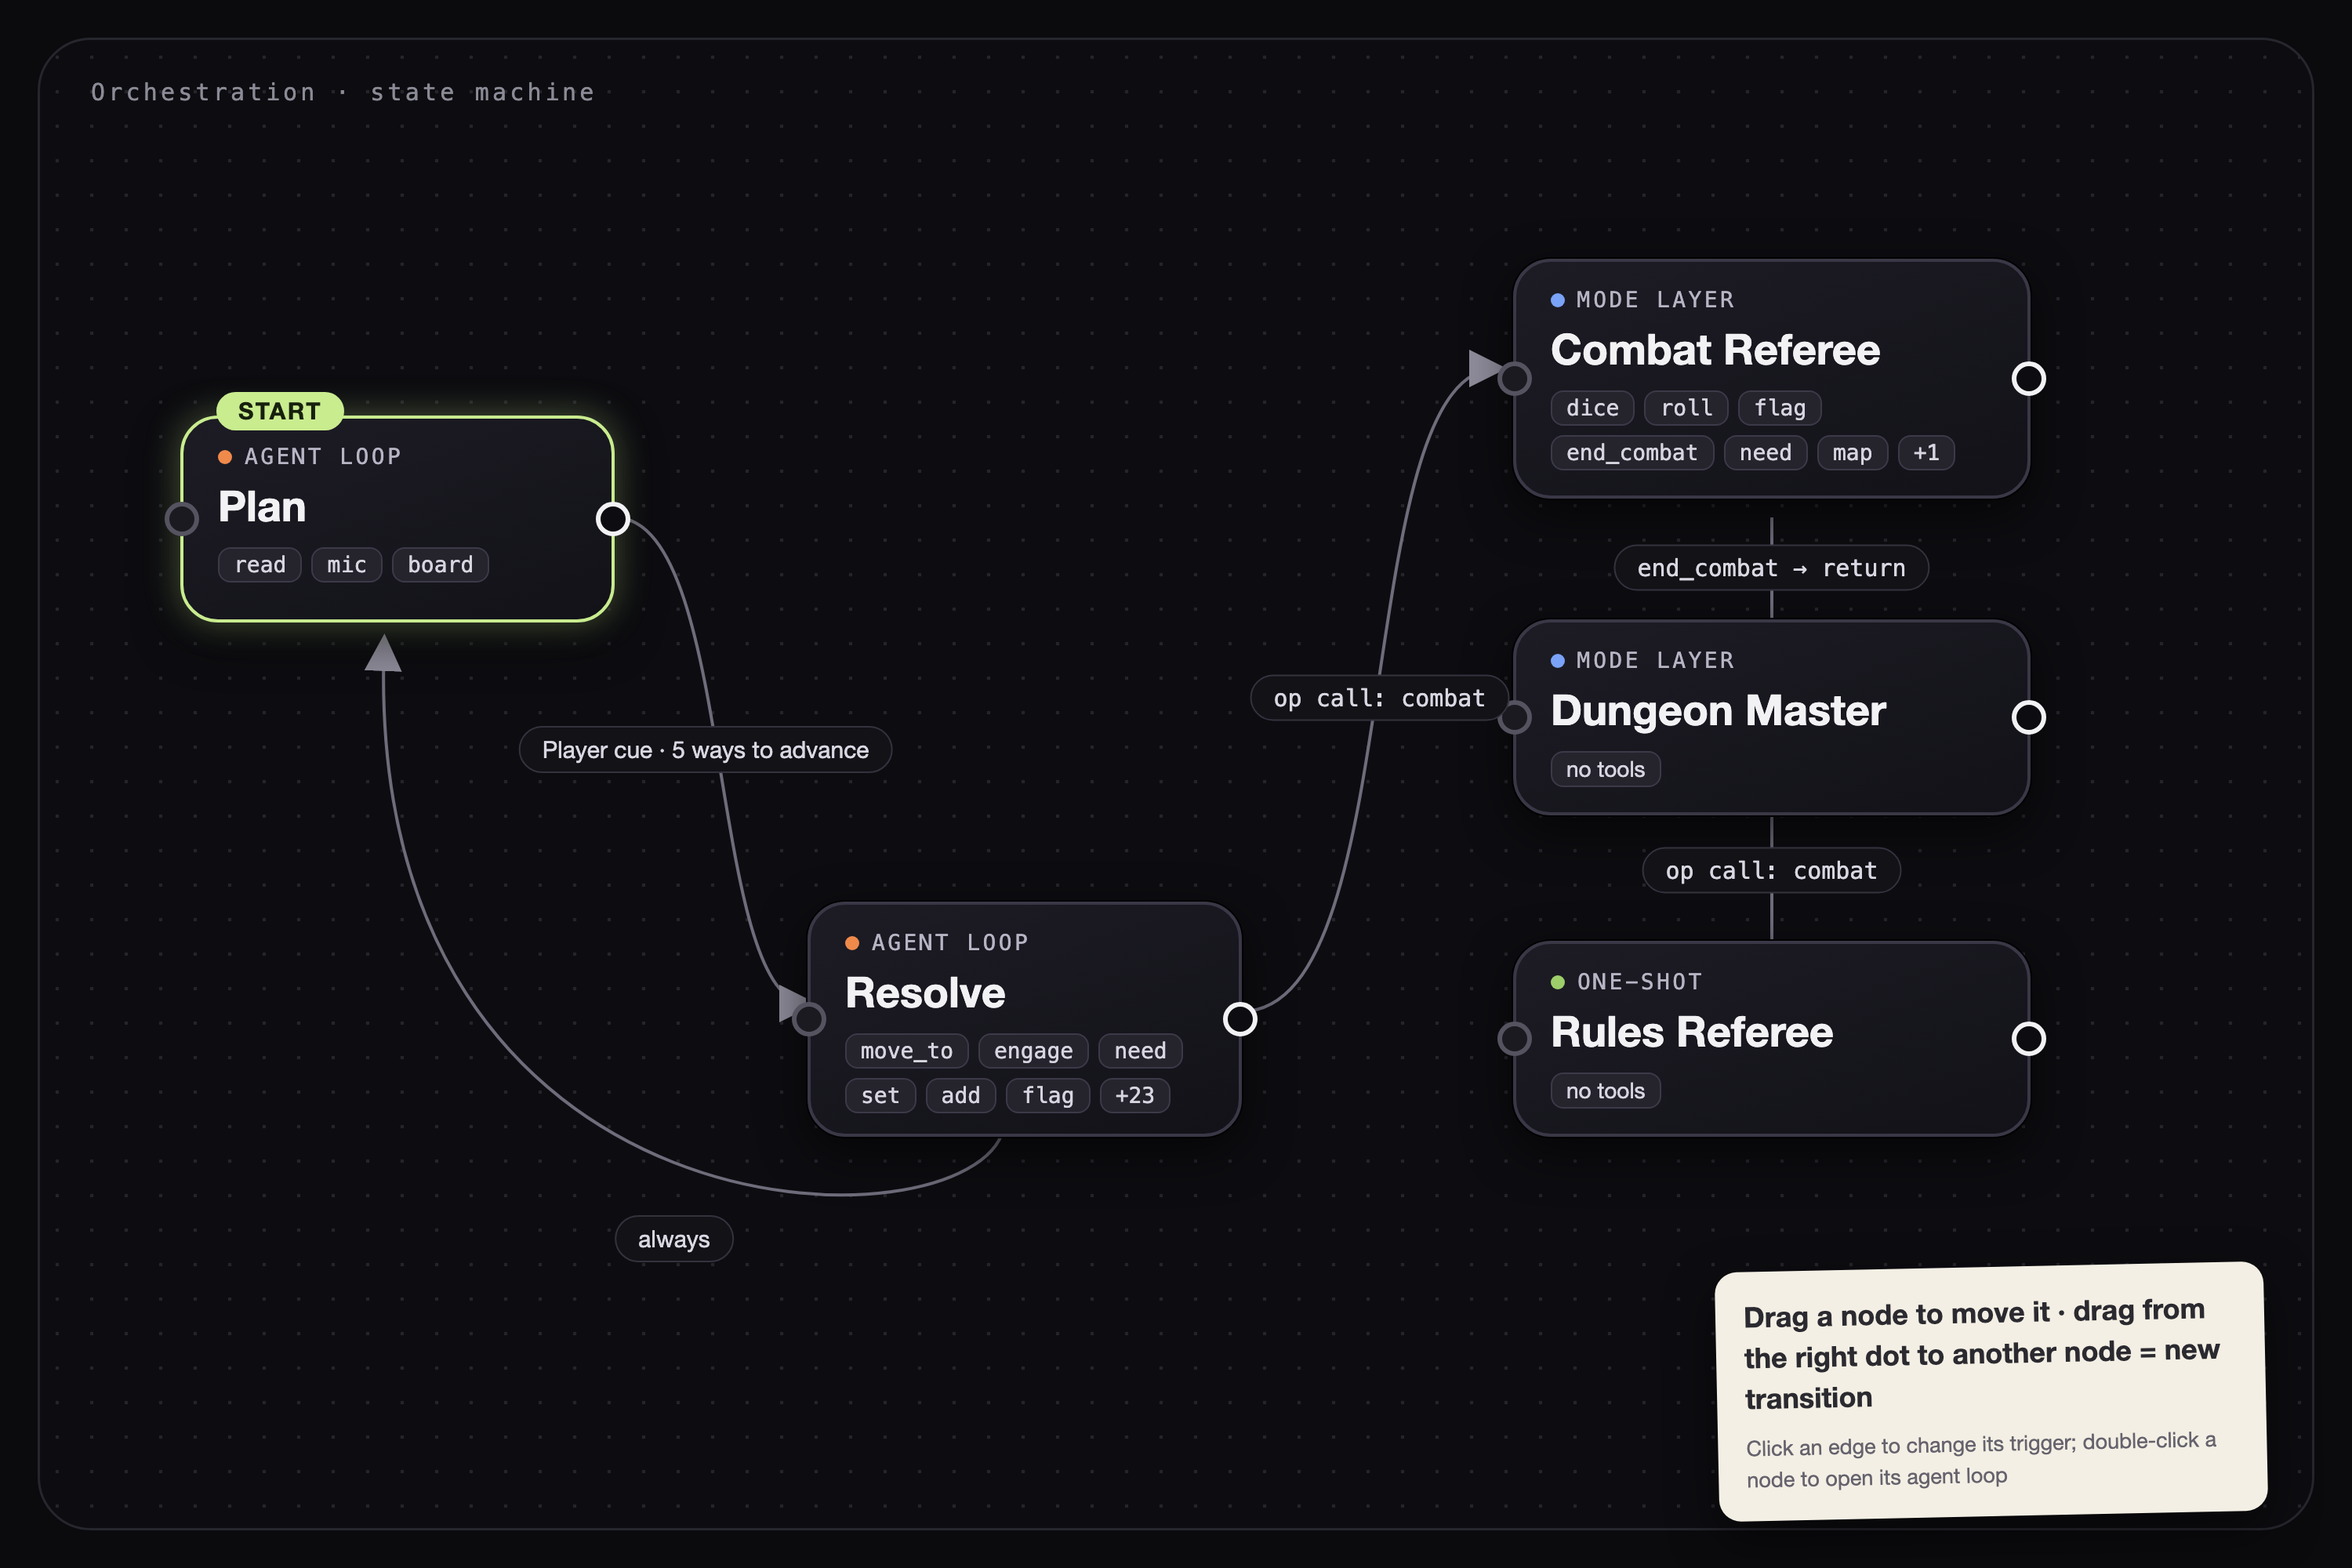This screenshot has height=1568, width=2352.
Task: Click the 'Orchestration · state machine' heading
Action: click(343, 92)
